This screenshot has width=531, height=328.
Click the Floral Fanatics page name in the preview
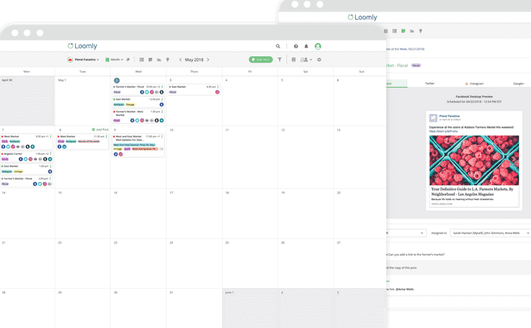point(449,116)
